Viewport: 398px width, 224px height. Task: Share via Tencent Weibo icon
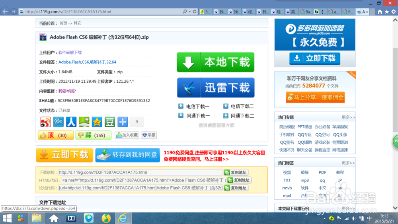59,122
